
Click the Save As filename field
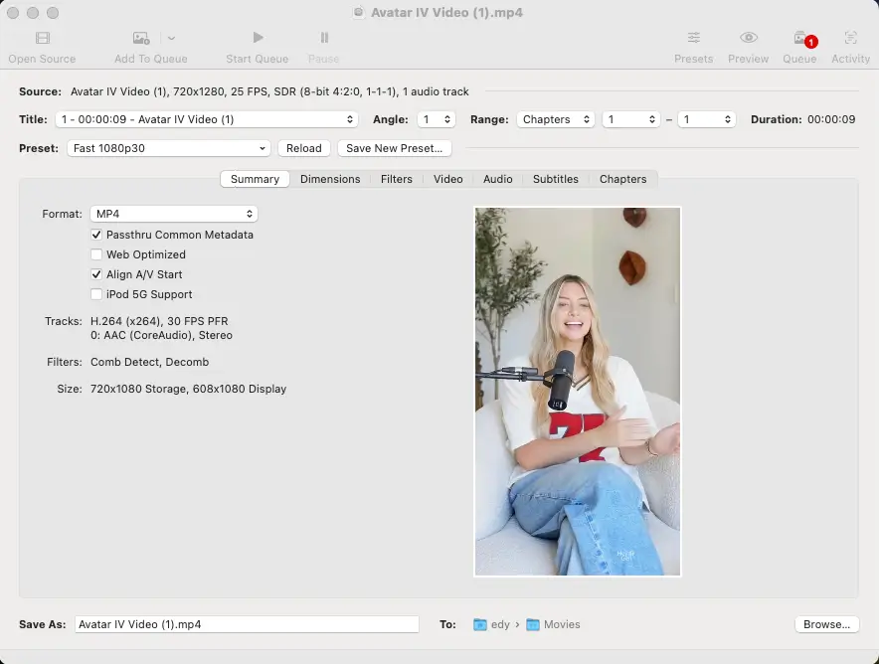click(247, 624)
